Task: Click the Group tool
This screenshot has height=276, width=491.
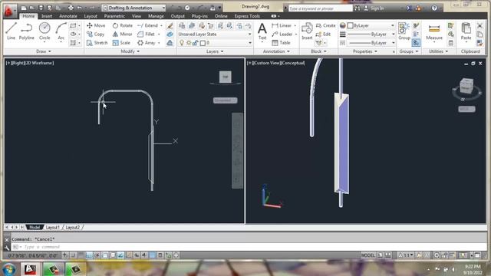Action: tap(404, 31)
